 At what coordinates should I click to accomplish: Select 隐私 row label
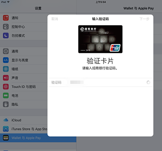click(15, 104)
